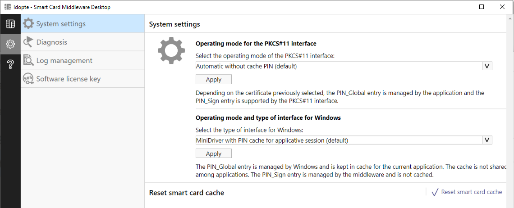Image resolution: width=514 pixels, height=208 pixels.
Task: Click the Idopte application icon in title bar
Action: tap(8, 7)
